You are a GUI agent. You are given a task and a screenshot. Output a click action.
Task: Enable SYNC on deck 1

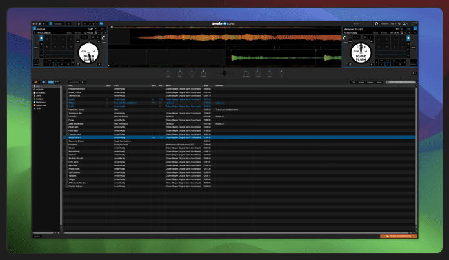coord(84,37)
